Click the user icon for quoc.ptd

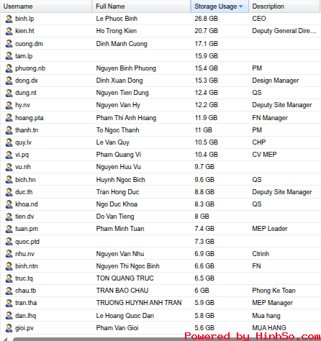(x=9, y=242)
